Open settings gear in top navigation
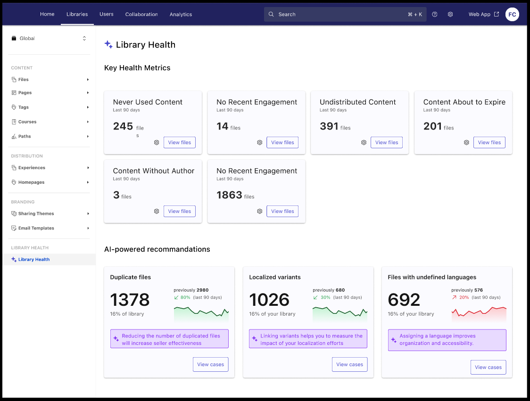The width and height of the screenshot is (530, 401). click(x=450, y=14)
